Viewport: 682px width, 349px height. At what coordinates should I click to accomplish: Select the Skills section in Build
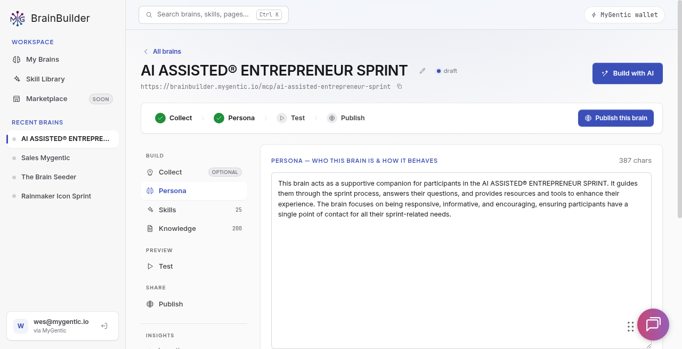pos(194,210)
